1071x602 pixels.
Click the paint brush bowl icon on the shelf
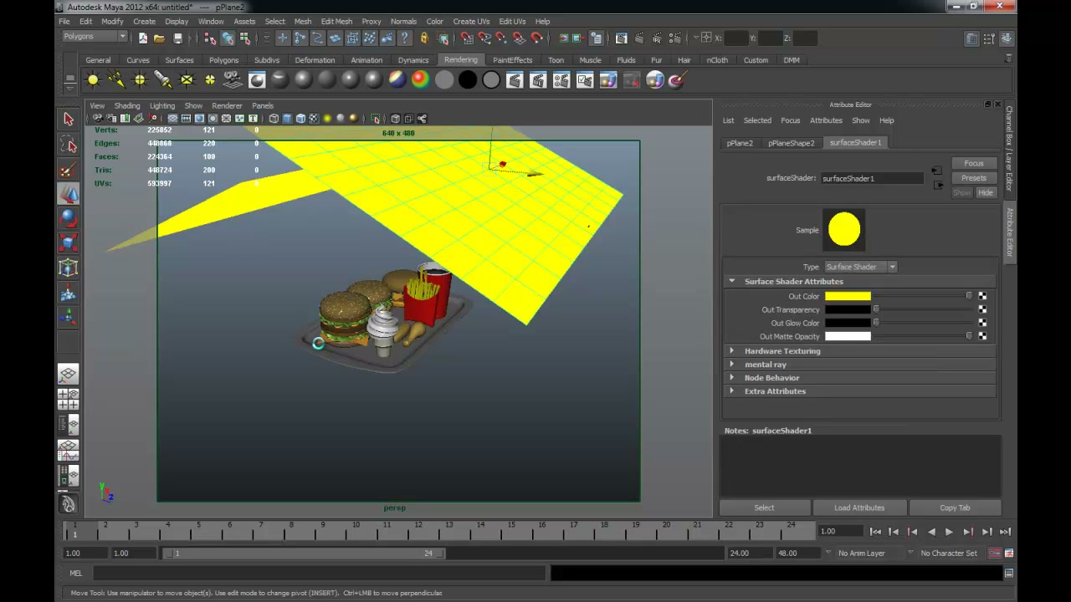(x=679, y=80)
